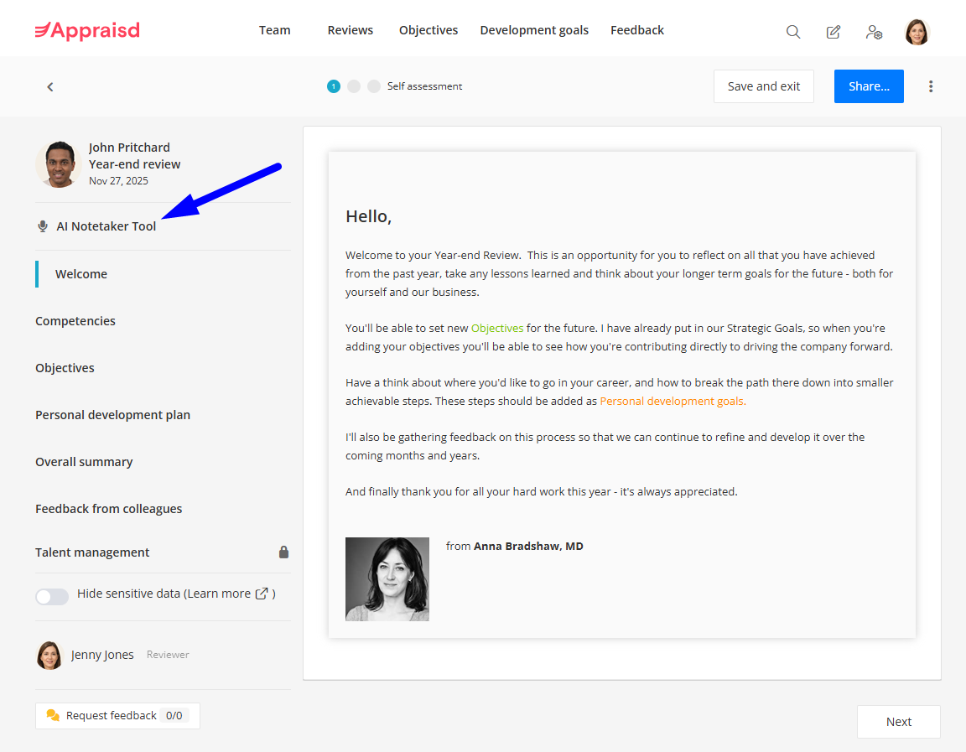Viewport: 966px width, 752px height.
Task: Click the profile avatar in top bar
Action: [917, 32]
